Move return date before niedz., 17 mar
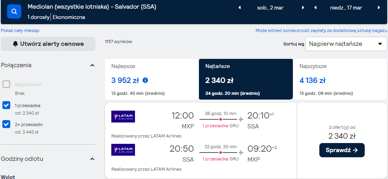The width and height of the screenshot is (388, 179). (x=315, y=8)
